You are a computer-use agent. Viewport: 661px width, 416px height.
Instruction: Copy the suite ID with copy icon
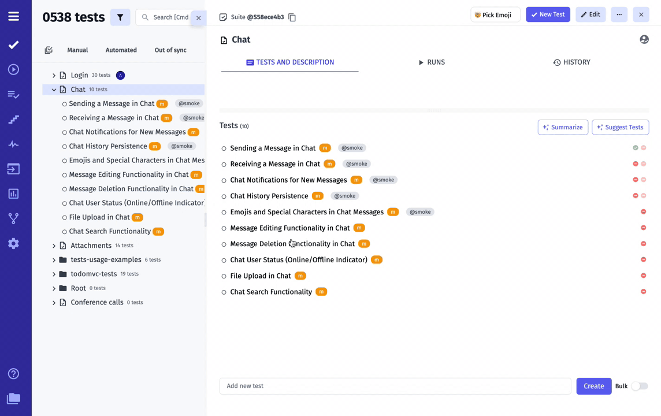292,17
